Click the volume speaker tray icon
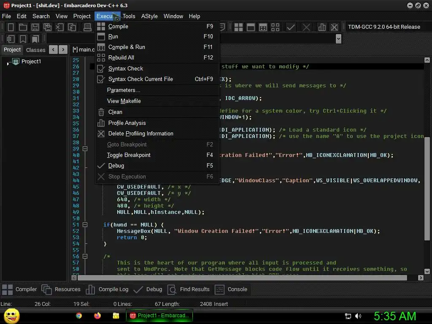Screen dimensions: 432x324 (x=358, y=316)
